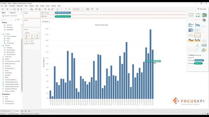Collapse the Product folder
Image resolution: width=209 pixels, height=117 pixels.
pos(1,45)
